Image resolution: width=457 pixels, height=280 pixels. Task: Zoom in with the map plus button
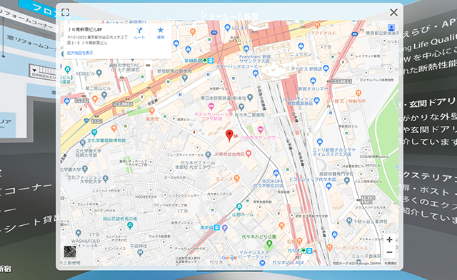tap(389, 240)
